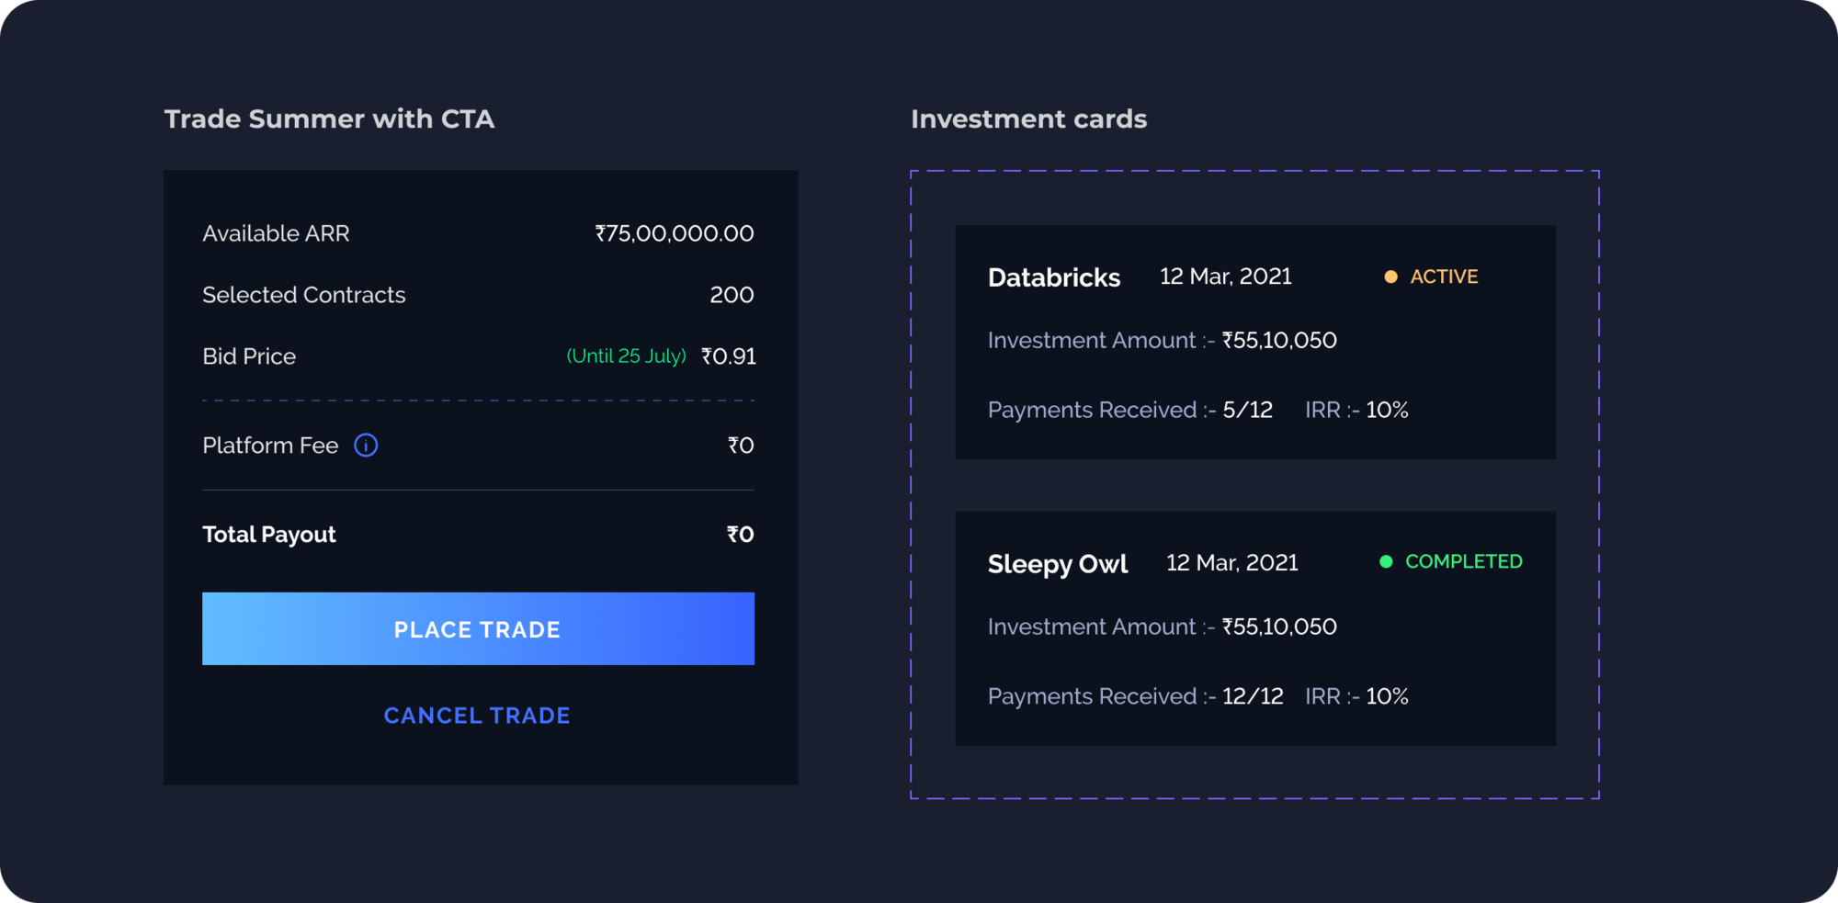
Task: Open the Sleepy Owl investment card
Action: pos(1255,628)
